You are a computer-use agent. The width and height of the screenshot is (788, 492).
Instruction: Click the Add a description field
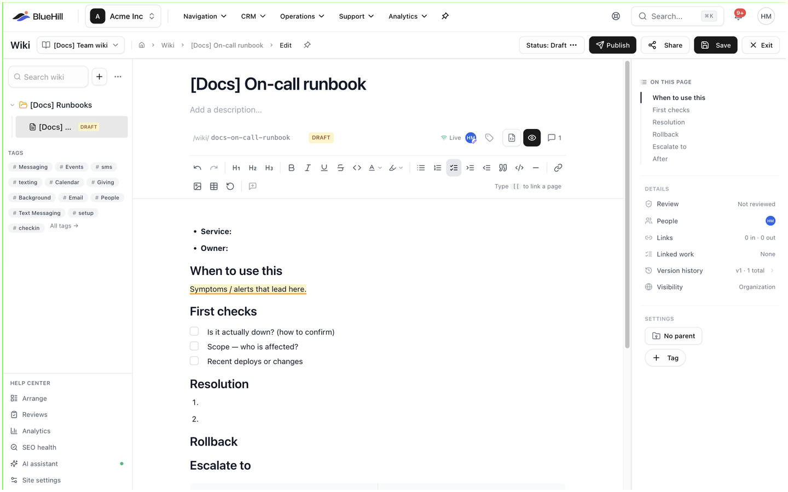[x=226, y=110]
